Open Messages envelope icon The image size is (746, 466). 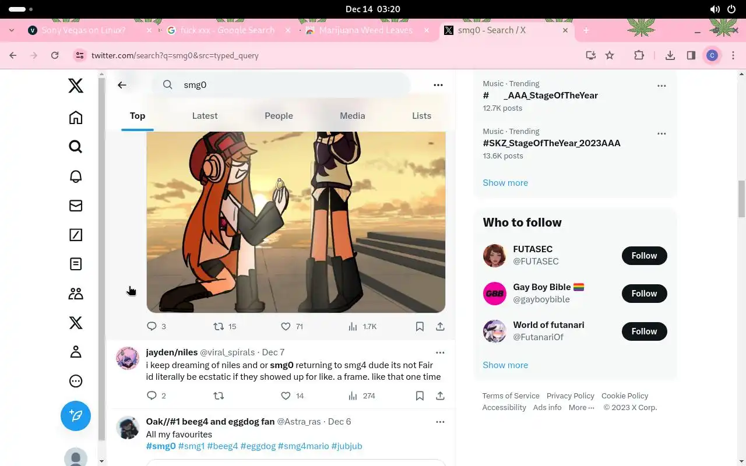point(76,206)
